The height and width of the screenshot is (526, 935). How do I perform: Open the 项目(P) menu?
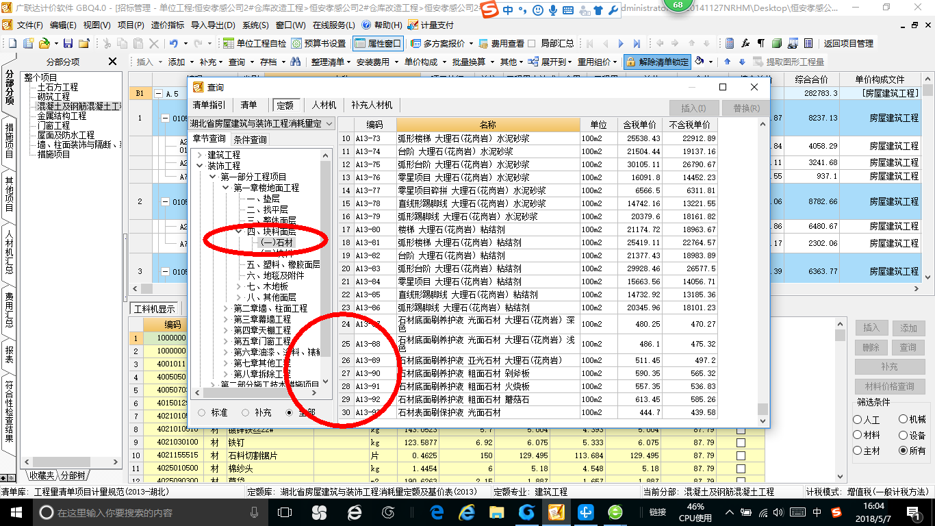pos(131,25)
